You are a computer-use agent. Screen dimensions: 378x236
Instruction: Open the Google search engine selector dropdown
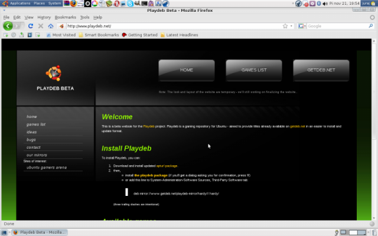tap(302, 26)
